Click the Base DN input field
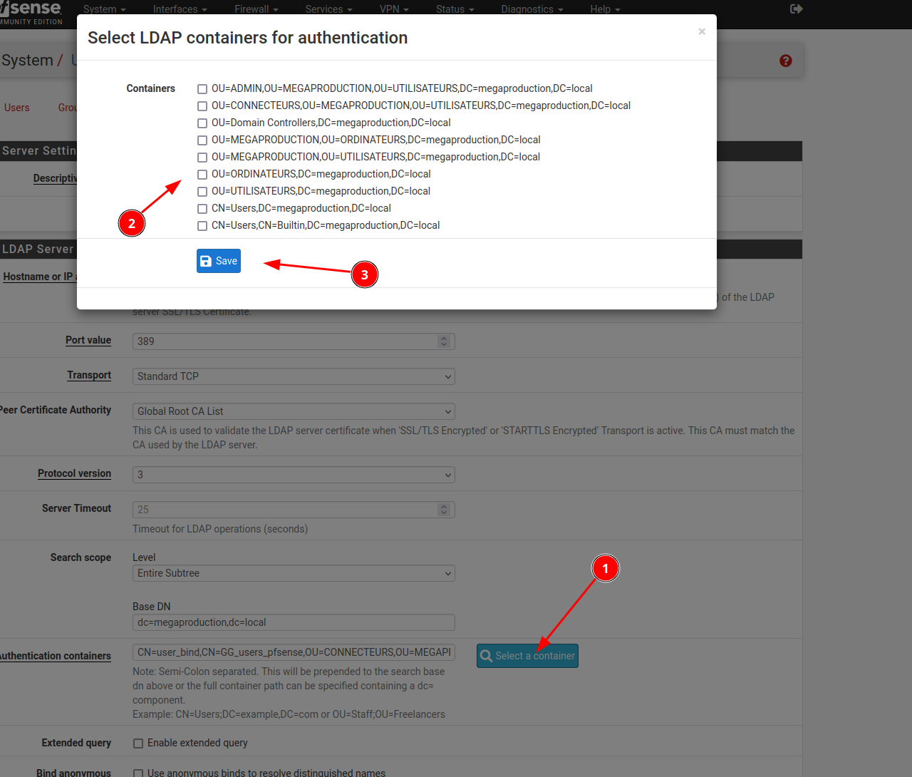The width and height of the screenshot is (912, 777). (294, 622)
